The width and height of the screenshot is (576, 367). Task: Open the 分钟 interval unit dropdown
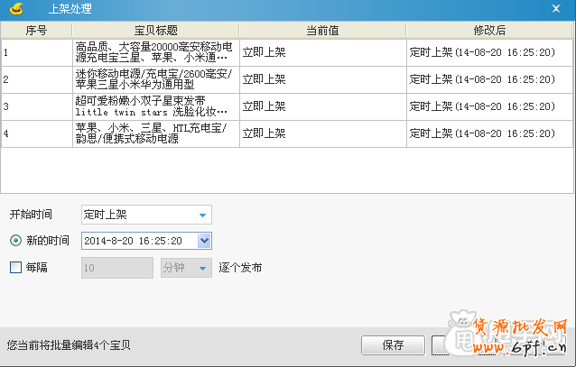tap(185, 268)
